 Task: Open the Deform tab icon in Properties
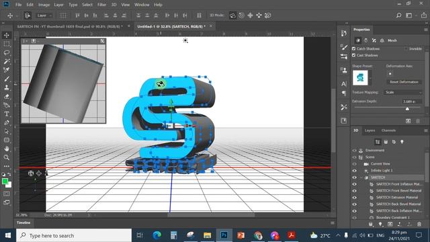coord(365,40)
